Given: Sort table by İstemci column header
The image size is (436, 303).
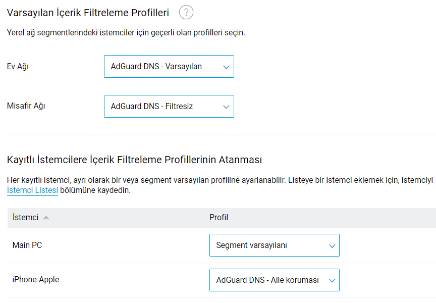Looking at the screenshot, I should coord(25,218).
